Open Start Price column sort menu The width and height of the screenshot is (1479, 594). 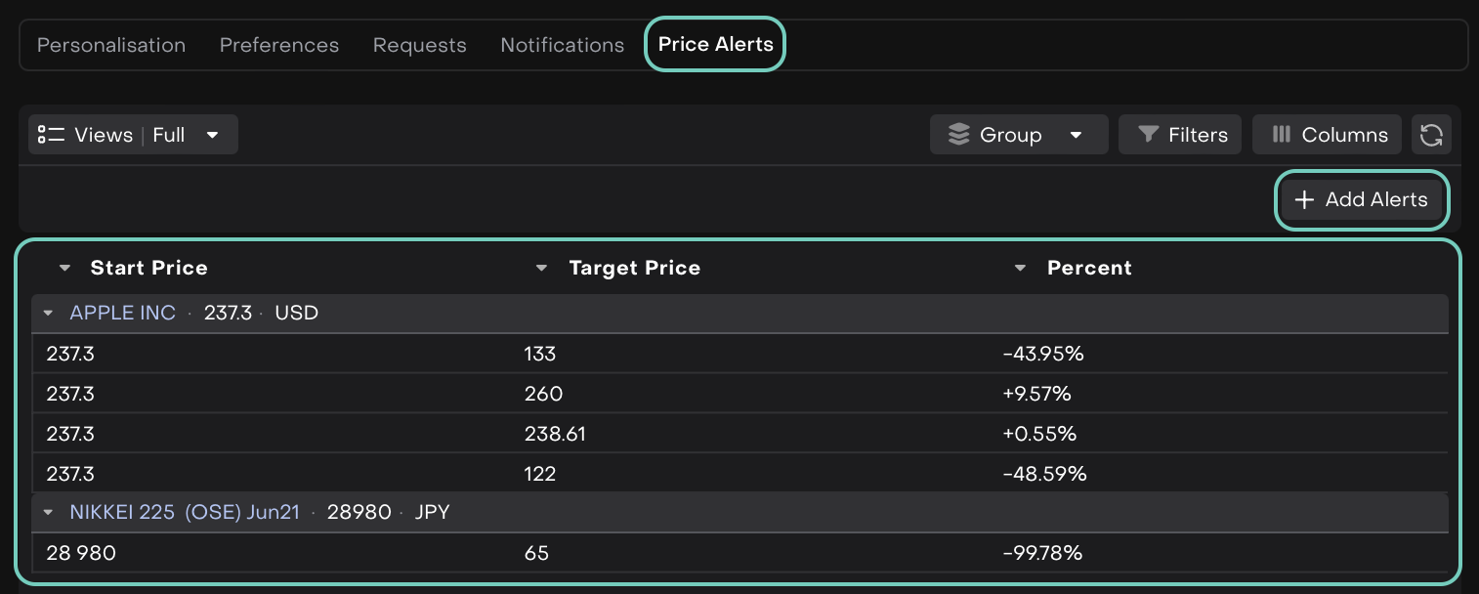pyautogui.click(x=64, y=269)
